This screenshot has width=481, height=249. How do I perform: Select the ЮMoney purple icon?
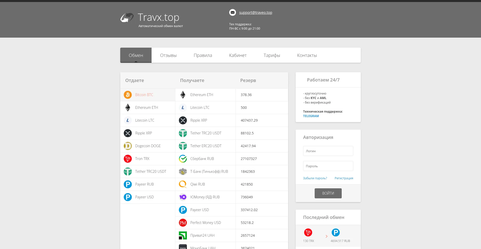coord(183,197)
